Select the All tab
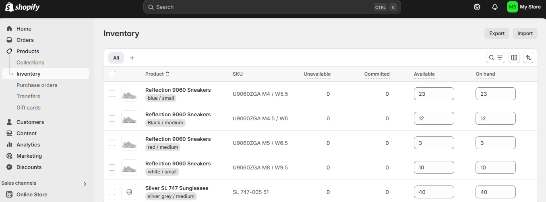 click(116, 58)
